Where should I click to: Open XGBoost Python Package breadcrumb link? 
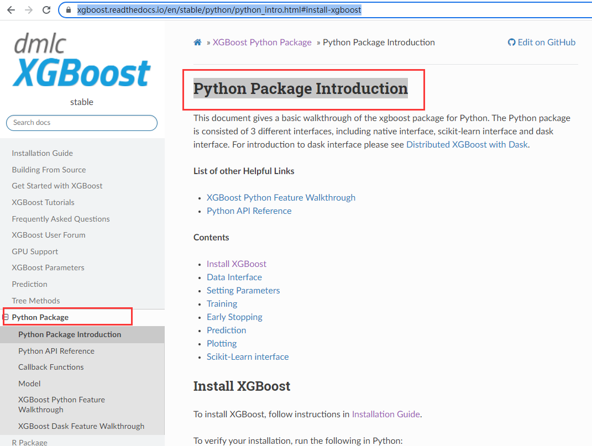coord(262,43)
